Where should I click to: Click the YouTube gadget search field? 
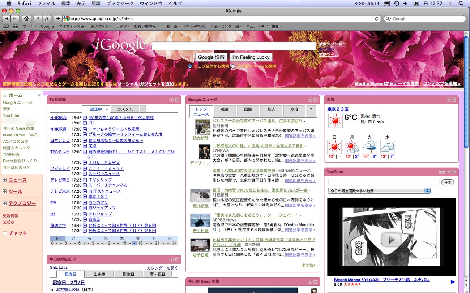tap(384, 182)
